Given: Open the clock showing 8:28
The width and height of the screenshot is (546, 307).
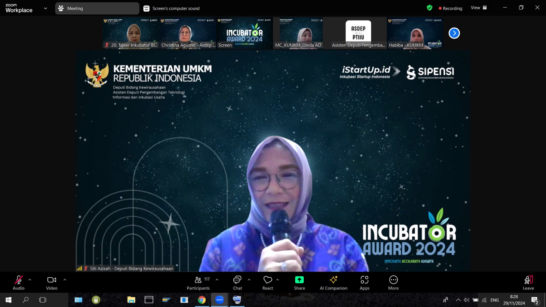Looking at the screenshot, I should click(514, 300).
